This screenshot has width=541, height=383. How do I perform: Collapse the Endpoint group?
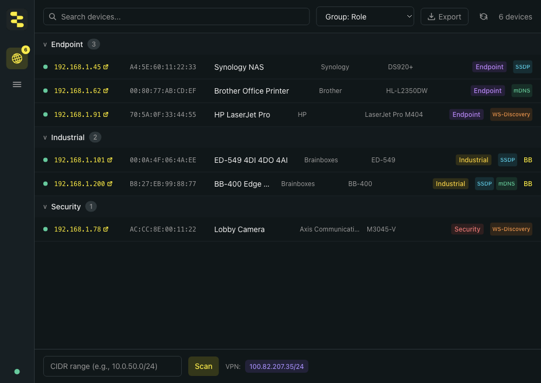click(x=45, y=44)
